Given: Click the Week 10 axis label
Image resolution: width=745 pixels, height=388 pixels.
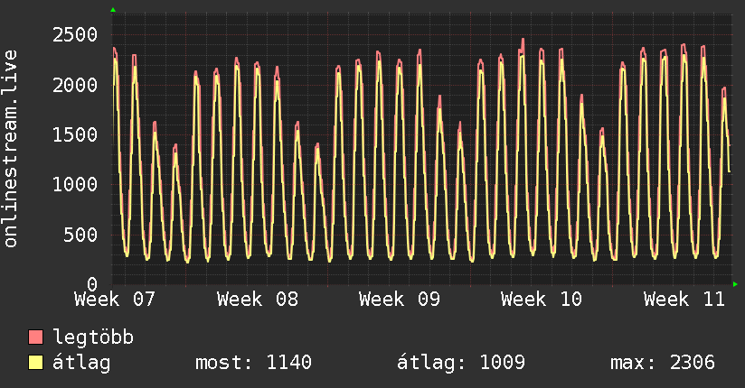Looking at the screenshot, I should 542,300.
